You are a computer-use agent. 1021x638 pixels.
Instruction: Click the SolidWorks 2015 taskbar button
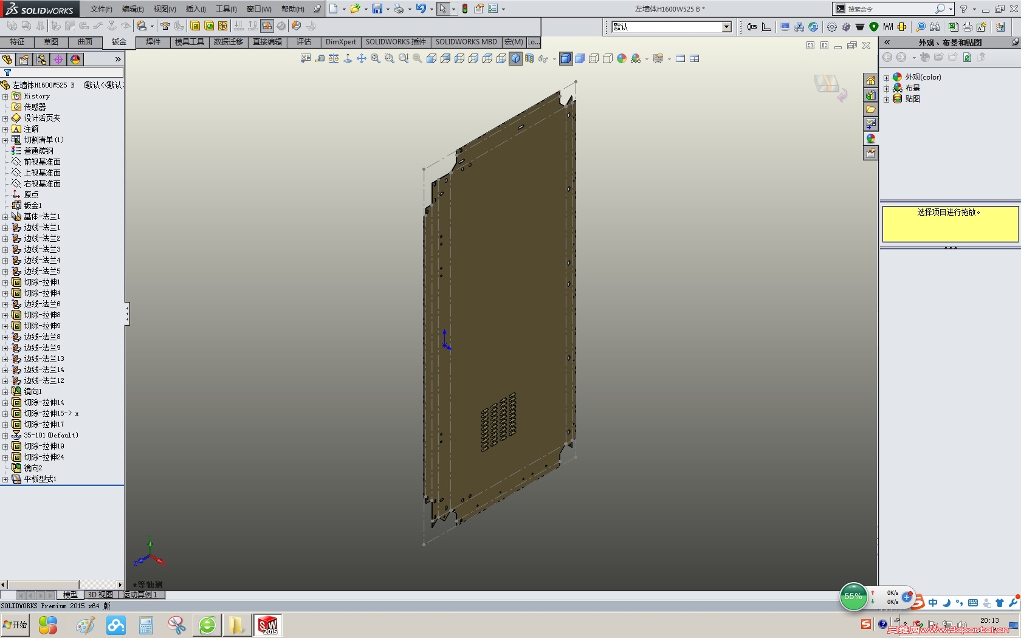click(x=268, y=625)
